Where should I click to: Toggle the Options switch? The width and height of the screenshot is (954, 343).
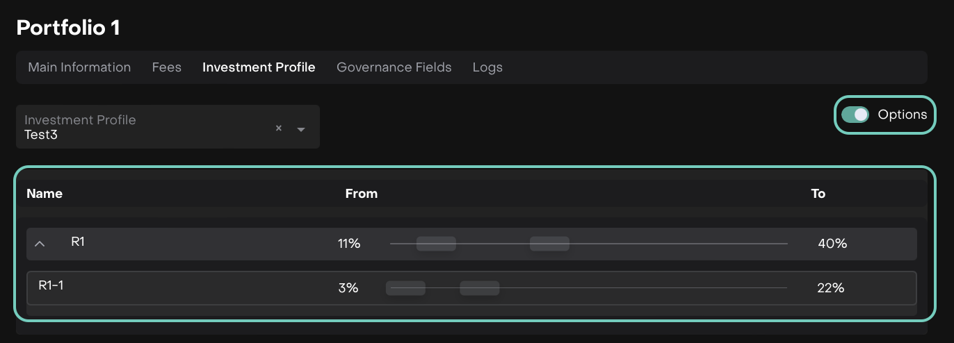(x=855, y=115)
